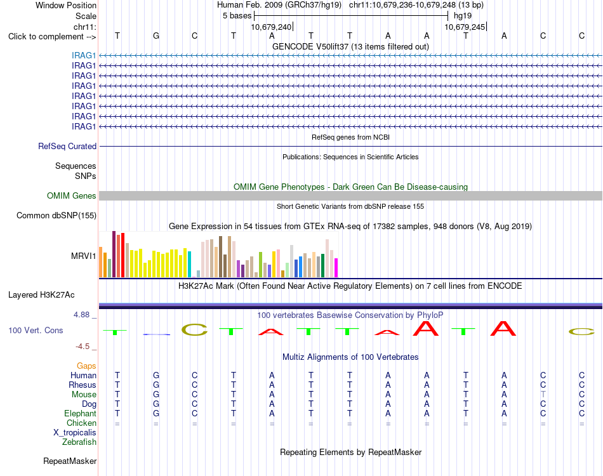Click the Short Genetic Variants dbSNP title

(x=350, y=206)
